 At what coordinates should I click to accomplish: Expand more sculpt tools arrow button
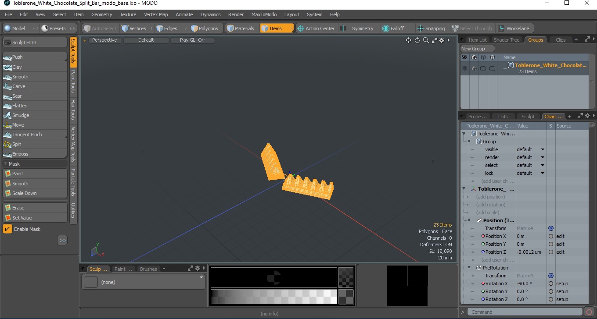click(x=62, y=240)
